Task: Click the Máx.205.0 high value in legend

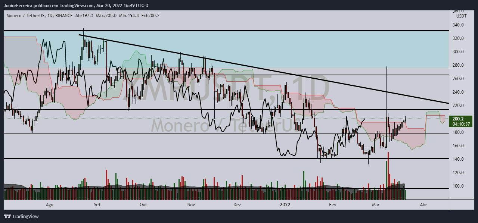Action: pos(106,16)
